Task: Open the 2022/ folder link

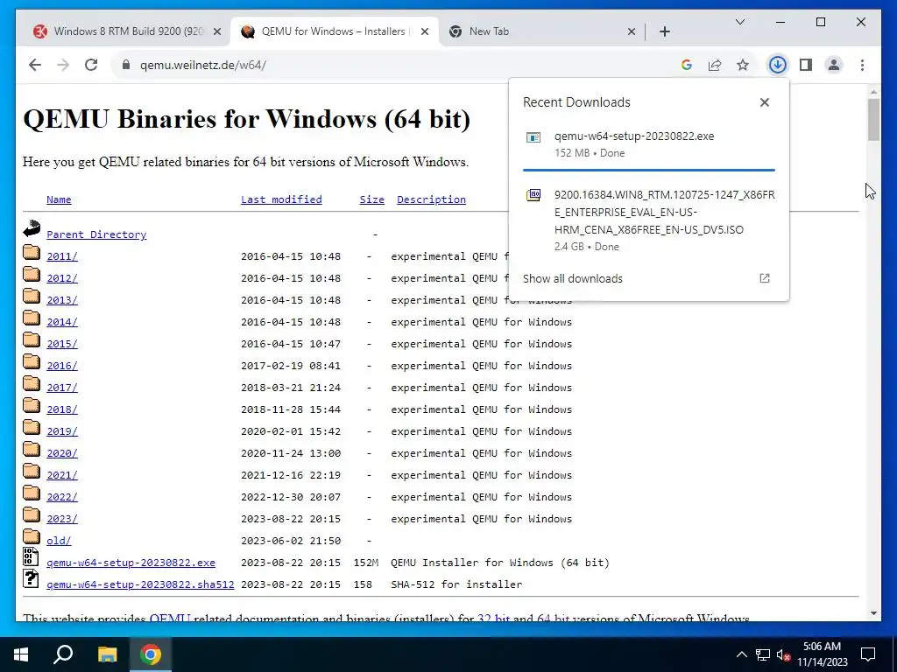Action: point(62,497)
